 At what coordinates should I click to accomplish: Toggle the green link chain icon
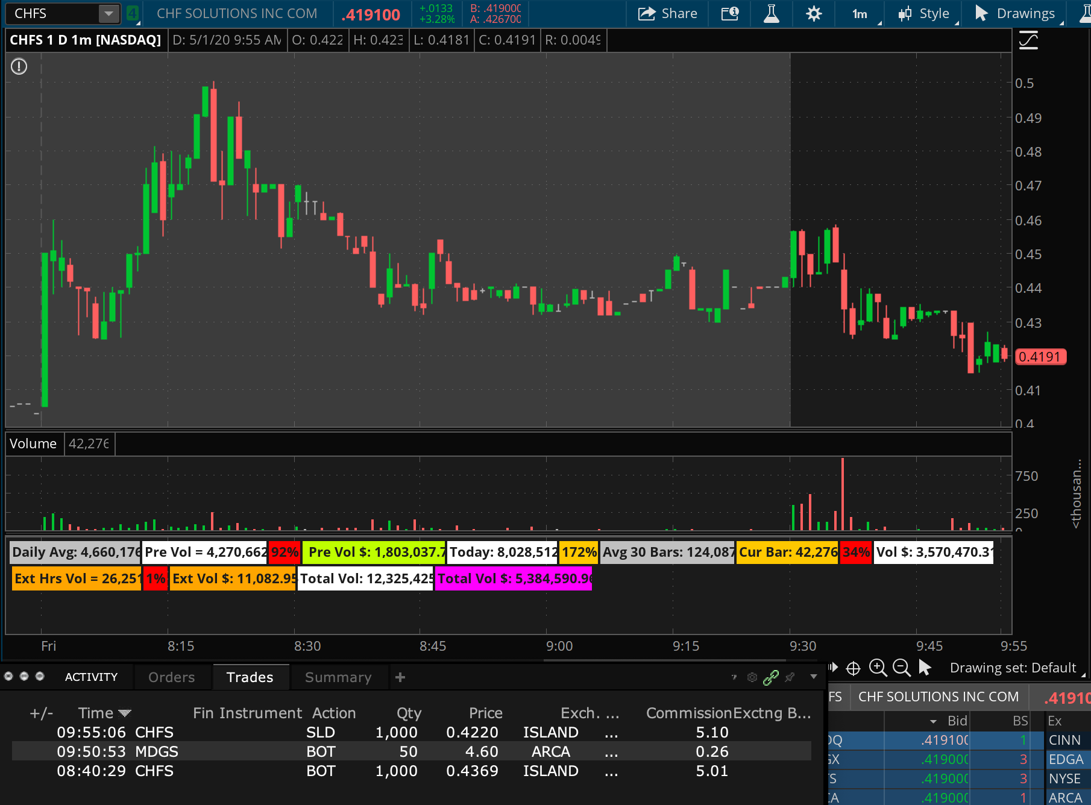click(x=771, y=677)
